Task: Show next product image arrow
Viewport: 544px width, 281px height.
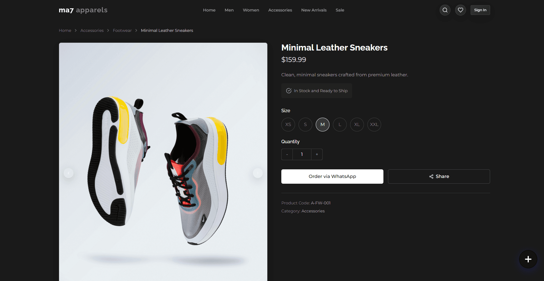Action: click(x=258, y=173)
